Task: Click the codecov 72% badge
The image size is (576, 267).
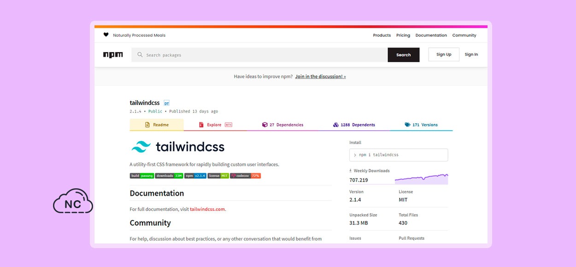Action: pos(245,176)
